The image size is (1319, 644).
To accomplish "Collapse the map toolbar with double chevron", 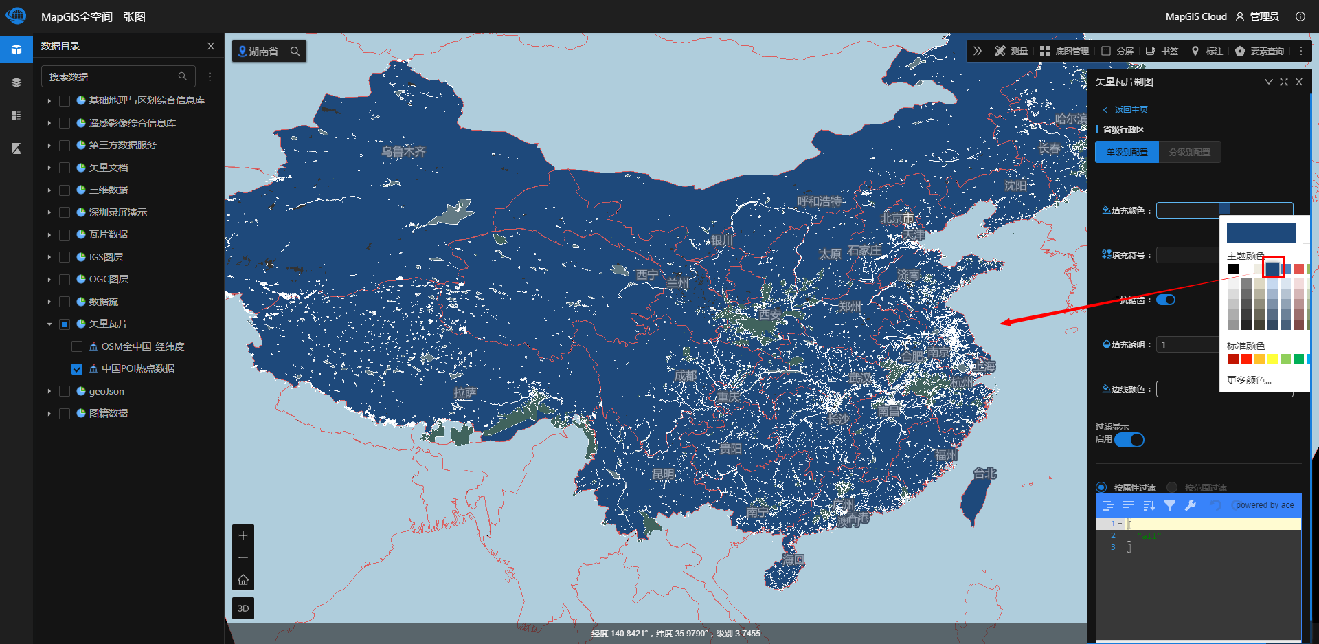I will pos(978,51).
